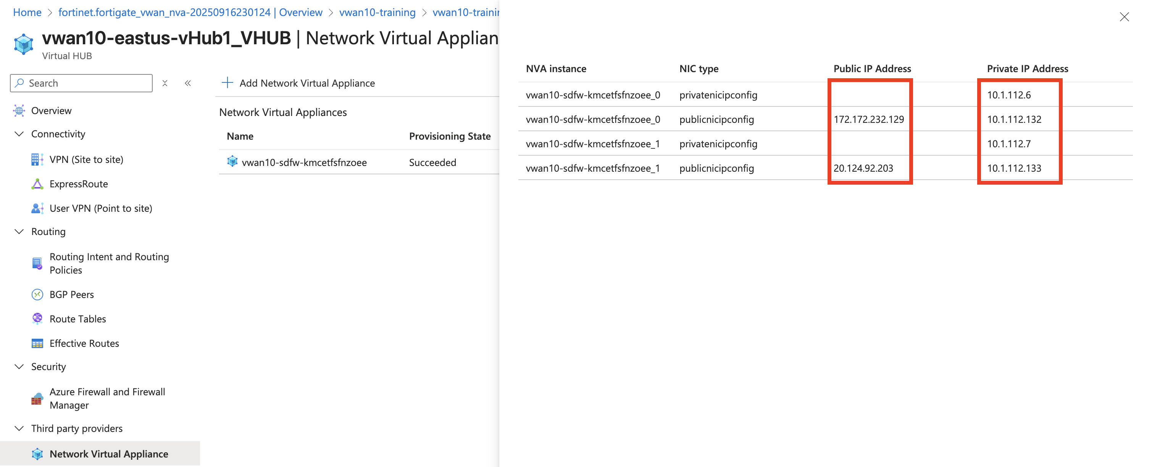The height and width of the screenshot is (467, 1152).
Task: Click the Name column header
Action: point(240,136)
